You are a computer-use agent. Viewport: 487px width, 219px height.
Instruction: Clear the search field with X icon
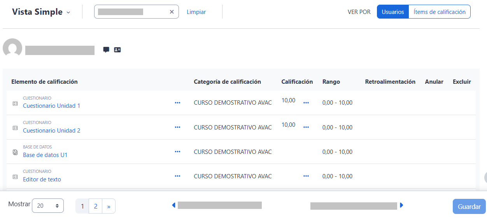[x=172, y=12]
